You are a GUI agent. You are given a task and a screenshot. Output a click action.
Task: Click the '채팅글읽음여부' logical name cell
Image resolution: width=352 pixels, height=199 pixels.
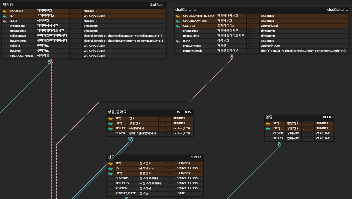(231, 51)
